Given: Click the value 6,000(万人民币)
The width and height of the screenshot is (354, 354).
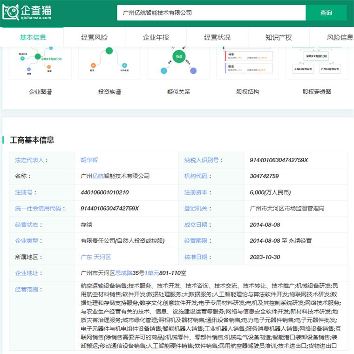Looking at the screenshot, I should (270, 192).
